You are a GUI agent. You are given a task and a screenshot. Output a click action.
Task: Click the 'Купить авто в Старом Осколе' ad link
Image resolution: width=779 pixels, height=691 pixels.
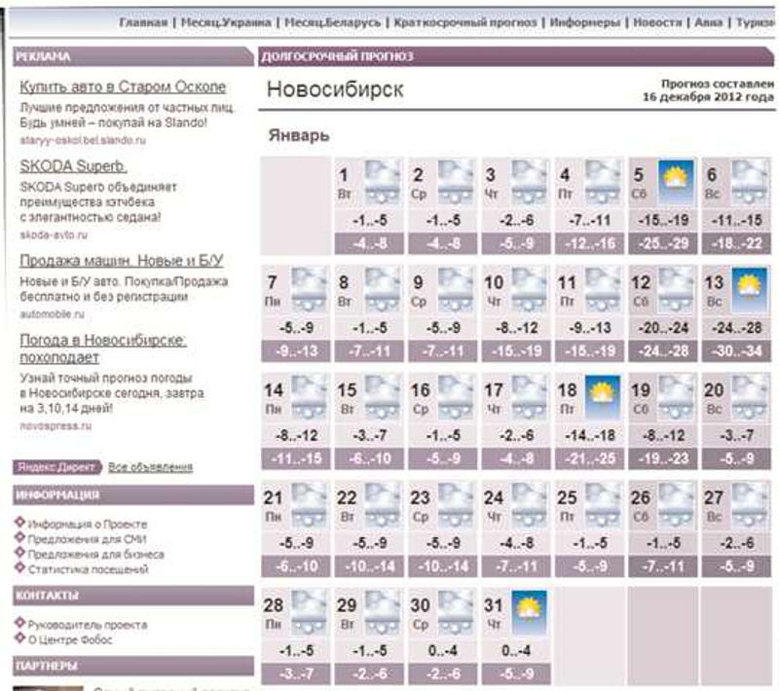click(123, 87)
